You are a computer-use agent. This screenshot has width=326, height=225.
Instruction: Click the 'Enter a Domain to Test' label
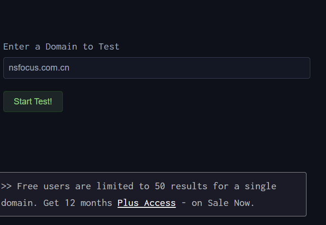pos(61,47)
